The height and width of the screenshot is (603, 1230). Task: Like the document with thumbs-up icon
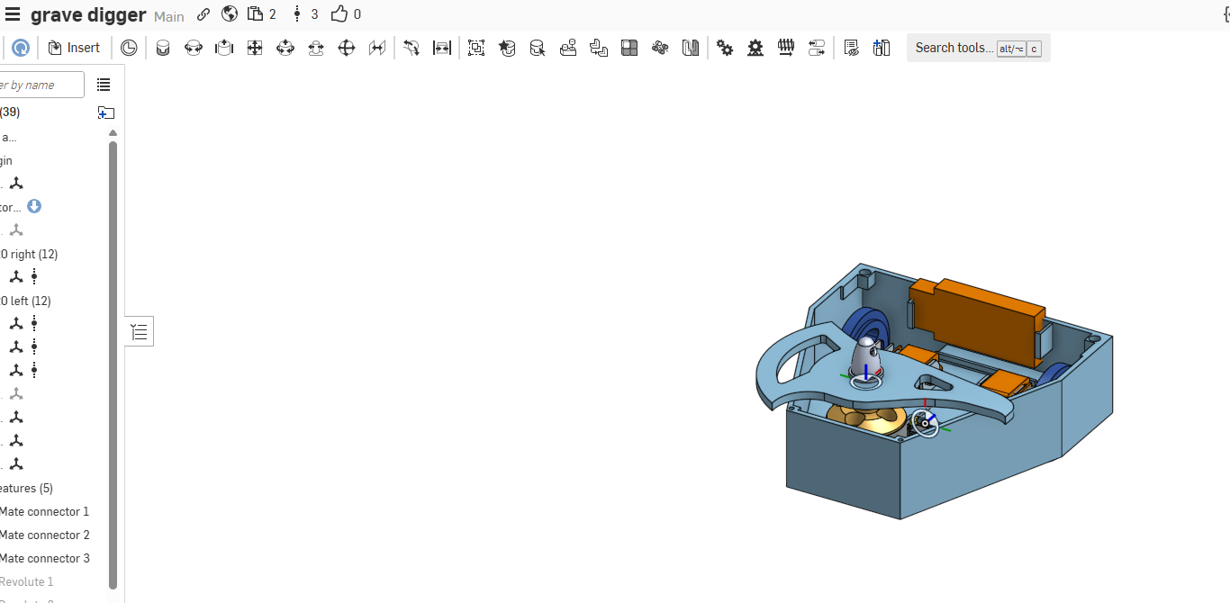pos(339,14)
